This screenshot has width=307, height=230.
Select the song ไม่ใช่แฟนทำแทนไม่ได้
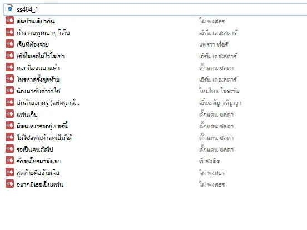(x=44, y=137)
